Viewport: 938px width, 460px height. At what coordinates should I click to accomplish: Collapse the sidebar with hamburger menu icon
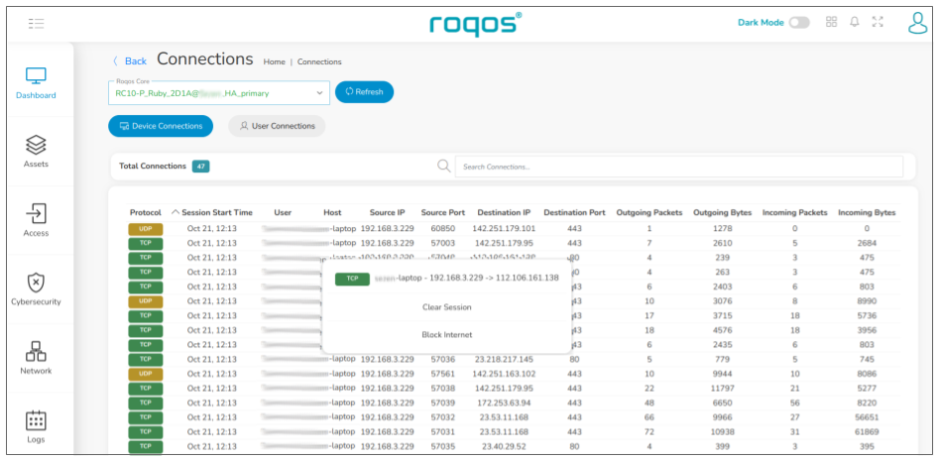[x=37, y=22]
